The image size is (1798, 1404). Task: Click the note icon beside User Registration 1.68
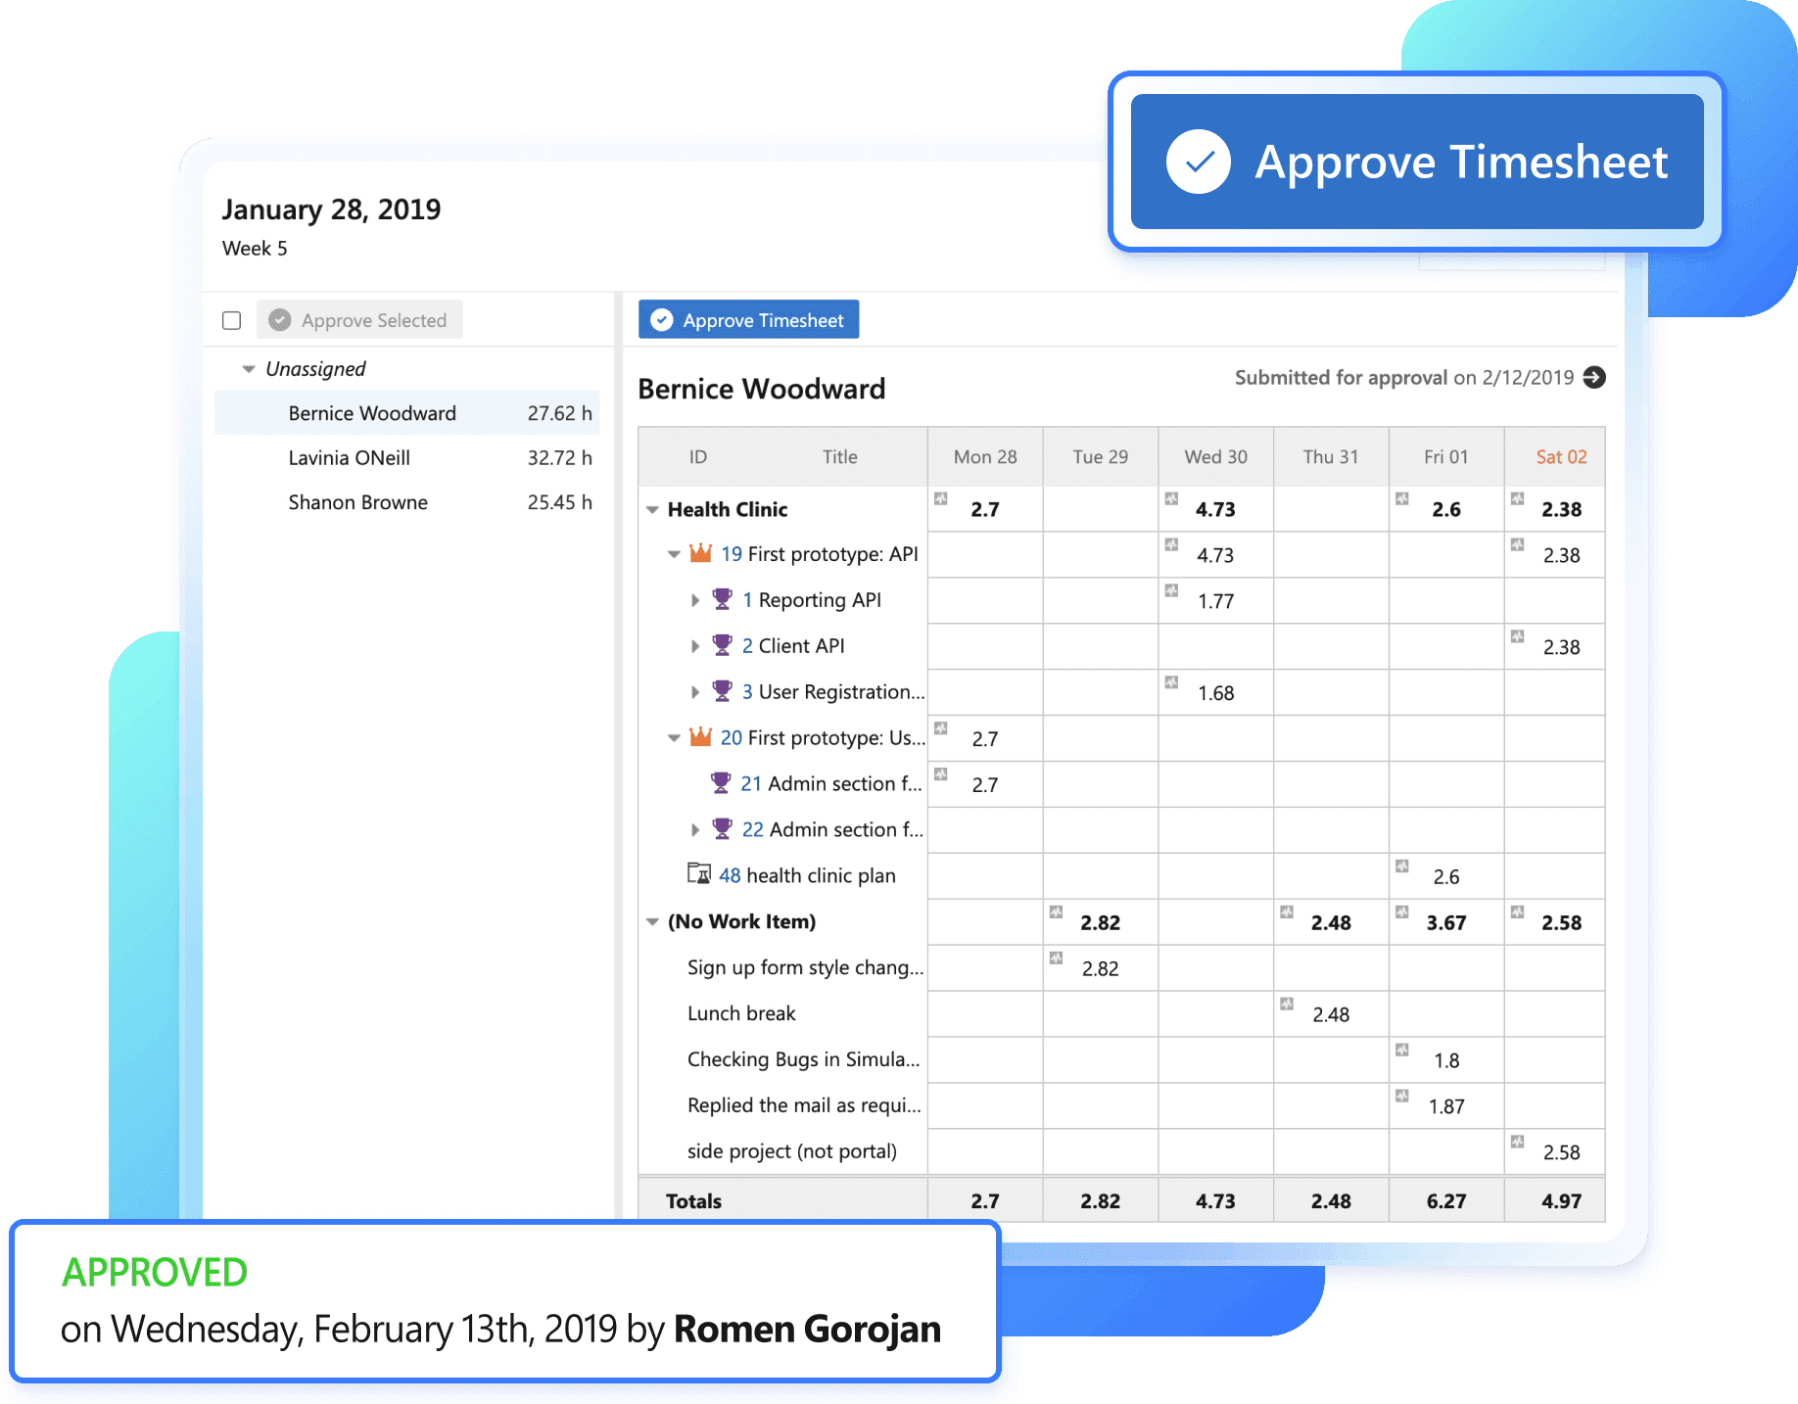1171,682
